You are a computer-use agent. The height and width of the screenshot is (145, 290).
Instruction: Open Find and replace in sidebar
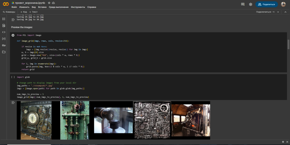4,25
